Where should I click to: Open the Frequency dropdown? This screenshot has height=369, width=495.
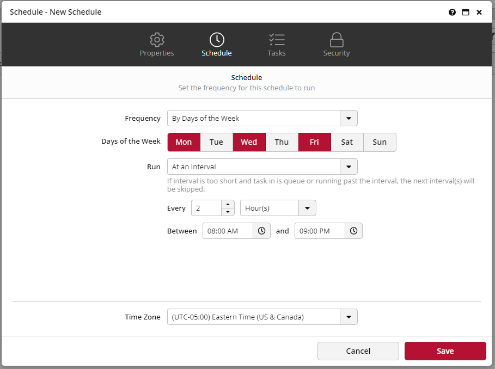pyautogui.click(x=349, y=118)
